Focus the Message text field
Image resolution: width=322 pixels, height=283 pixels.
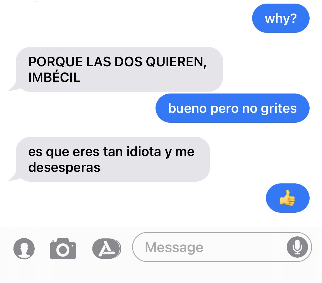[x=222, y=247]
